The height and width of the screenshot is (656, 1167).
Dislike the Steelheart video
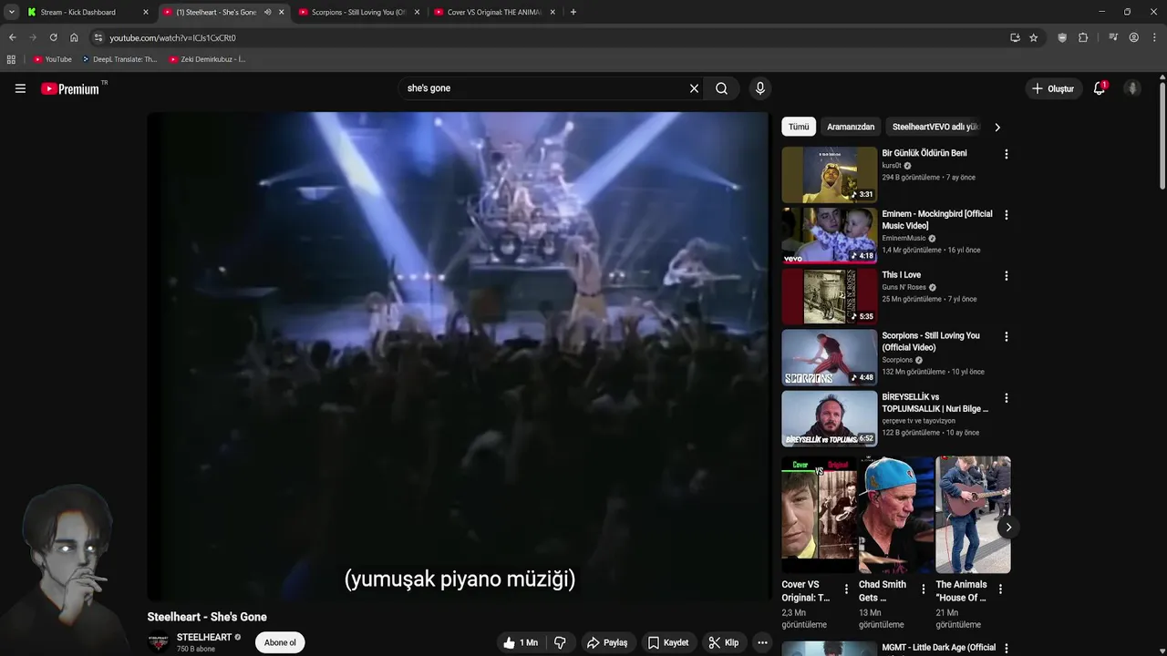pyautogui.click(x=560, y=642)
